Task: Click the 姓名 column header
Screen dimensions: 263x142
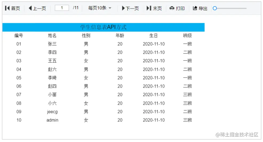Action: [52, 35]
